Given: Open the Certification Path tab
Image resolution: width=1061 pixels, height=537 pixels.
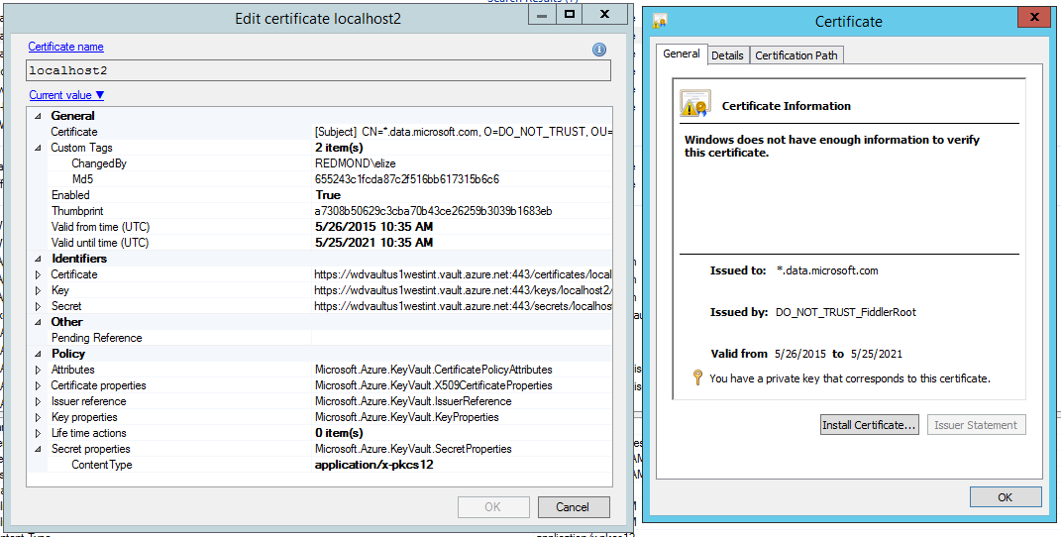Looking at the screenshot, I should [796, 55].
